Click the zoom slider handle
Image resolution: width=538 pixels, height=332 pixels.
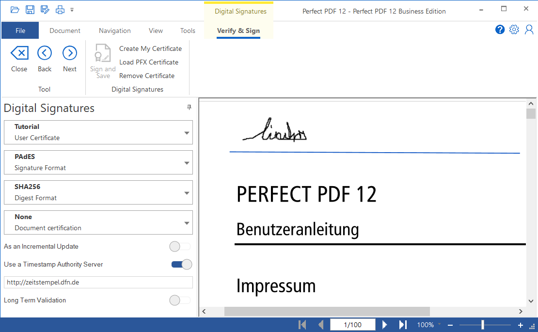coord(483,325)
